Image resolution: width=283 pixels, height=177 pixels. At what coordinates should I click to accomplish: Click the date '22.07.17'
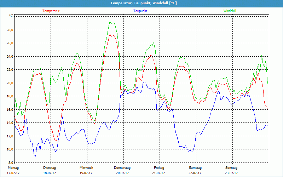coord(195,173)
